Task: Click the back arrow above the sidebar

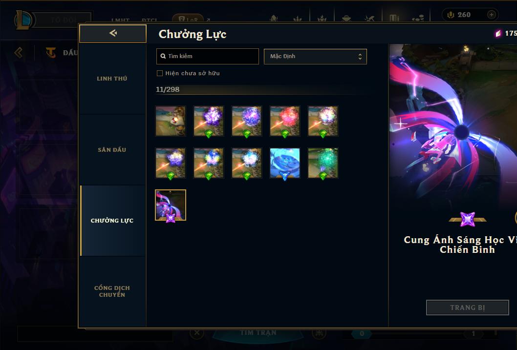Action: tap(113, 33)
